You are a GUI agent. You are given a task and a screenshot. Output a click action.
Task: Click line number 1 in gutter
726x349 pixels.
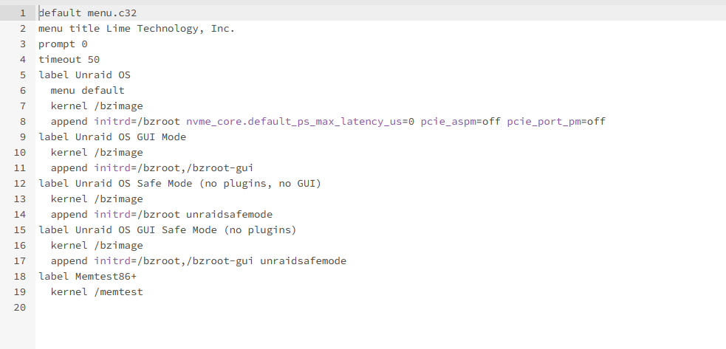23,13
